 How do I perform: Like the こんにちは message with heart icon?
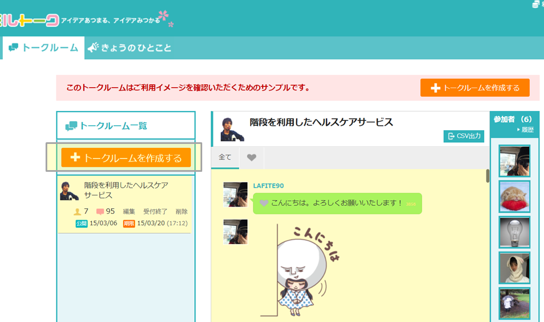264,203
